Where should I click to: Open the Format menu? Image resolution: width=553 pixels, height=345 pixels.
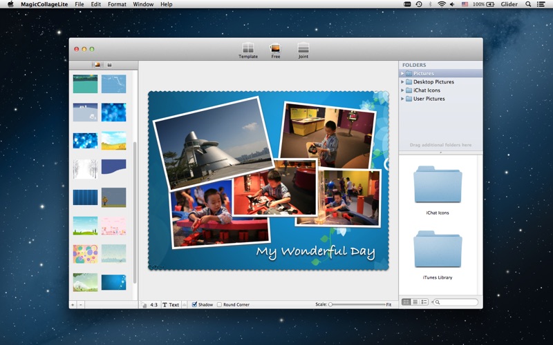[x=117, y=4]
